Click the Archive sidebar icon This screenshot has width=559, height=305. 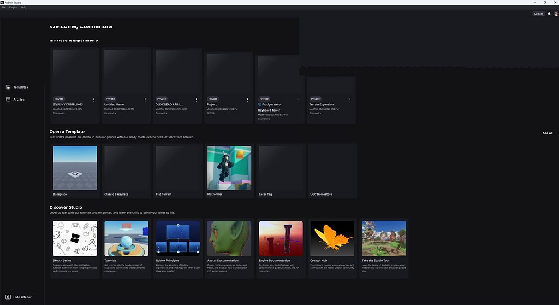point(8,99)
